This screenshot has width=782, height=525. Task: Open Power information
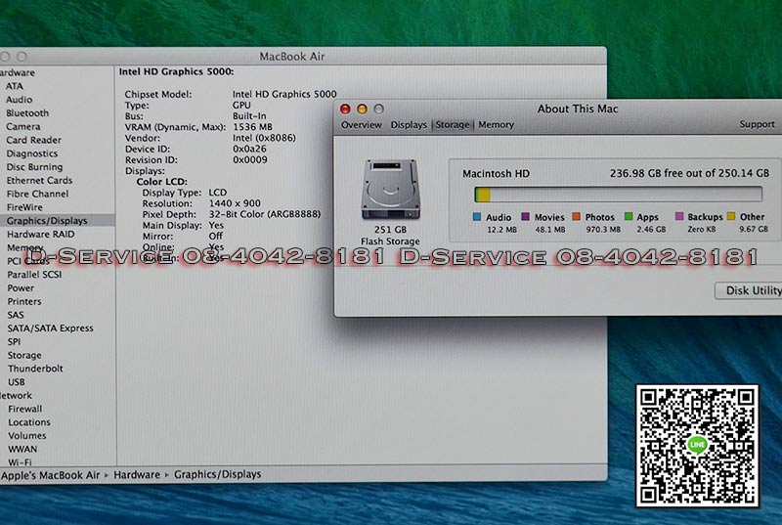pos(21,287)
